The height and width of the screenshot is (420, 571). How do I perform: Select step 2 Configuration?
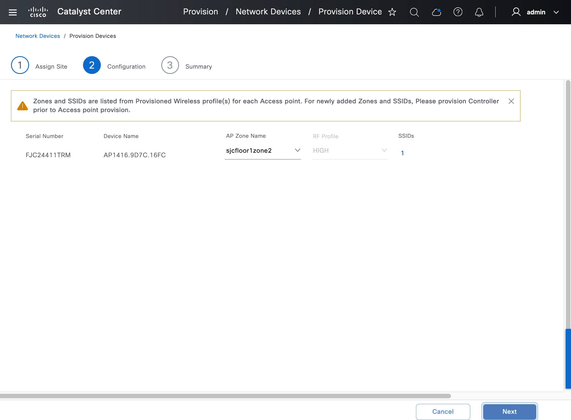[92, 65]
